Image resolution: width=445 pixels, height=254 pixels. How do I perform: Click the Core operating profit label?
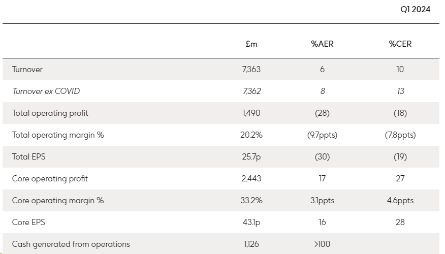click(50, 179)
